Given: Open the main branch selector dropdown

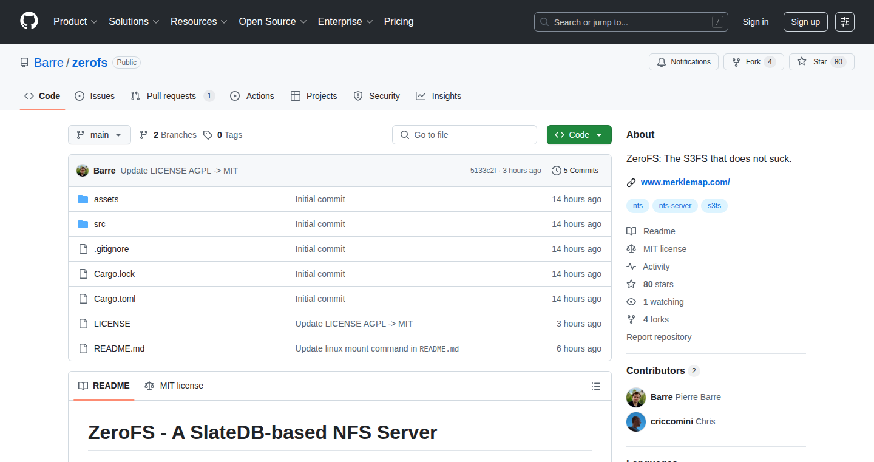Looking at the screenshot, I should click(x=100, y=135).
